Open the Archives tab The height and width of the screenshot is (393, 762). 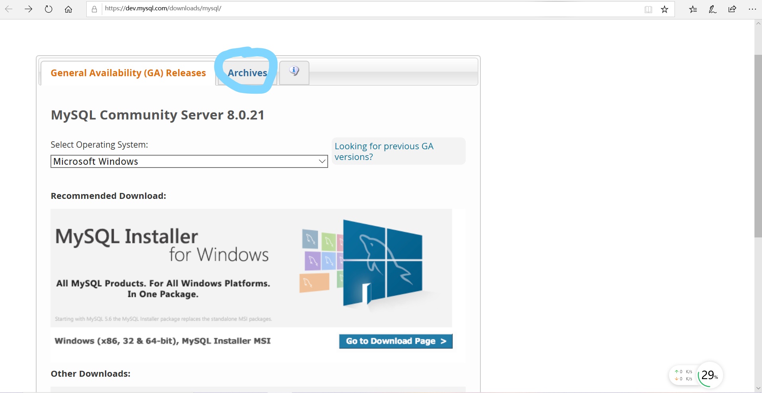pyautogui.click(x=247, y=73)
